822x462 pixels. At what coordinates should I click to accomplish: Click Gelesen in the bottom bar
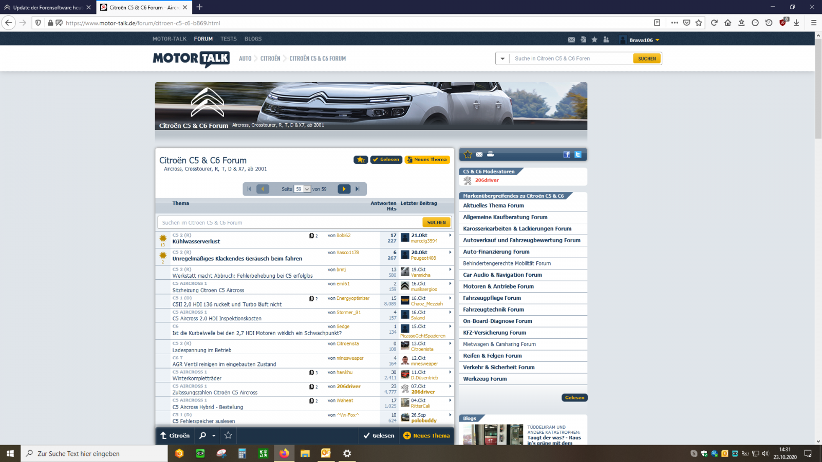pos(379,435)
